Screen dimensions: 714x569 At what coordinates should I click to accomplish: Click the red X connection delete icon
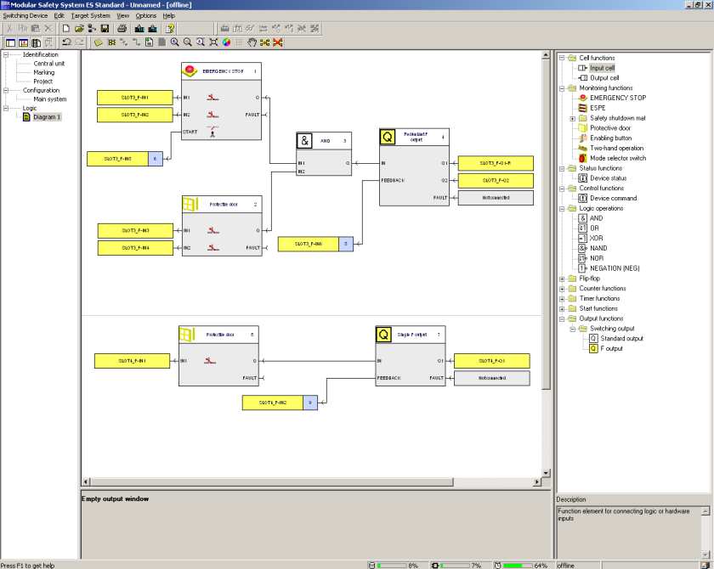pos(278,42)
